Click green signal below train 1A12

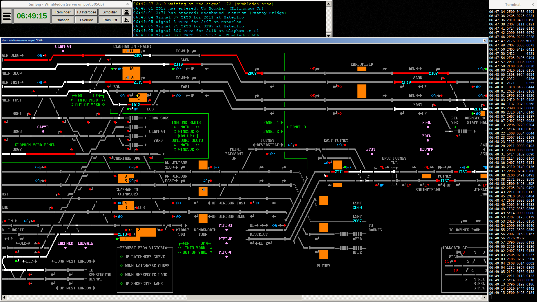[128, 109]
